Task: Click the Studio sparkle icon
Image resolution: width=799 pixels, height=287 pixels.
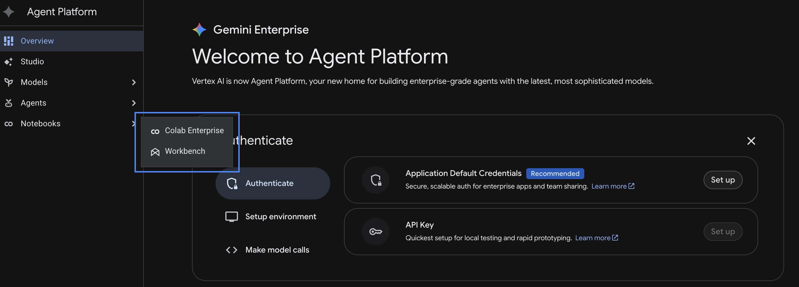Action: [9, 62]
